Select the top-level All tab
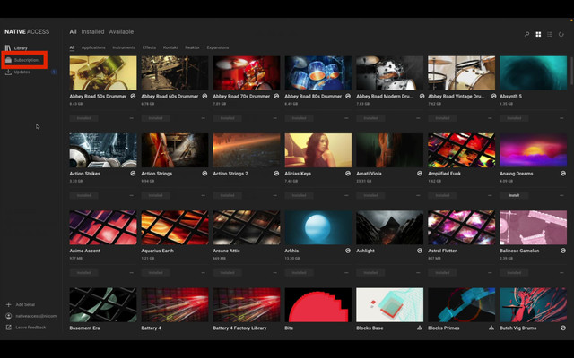574x358 pixels. [x=73, y=32]
